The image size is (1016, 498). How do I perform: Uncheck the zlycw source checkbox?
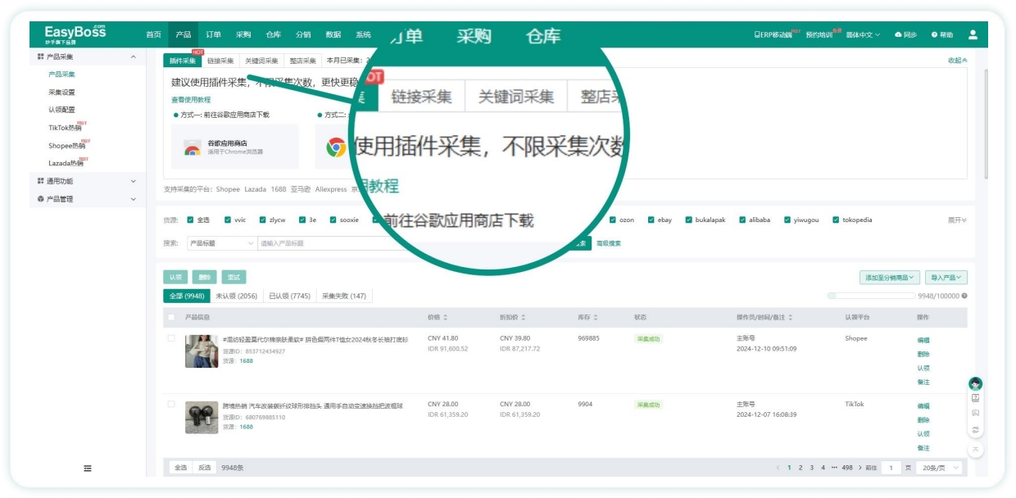[262, 220]
